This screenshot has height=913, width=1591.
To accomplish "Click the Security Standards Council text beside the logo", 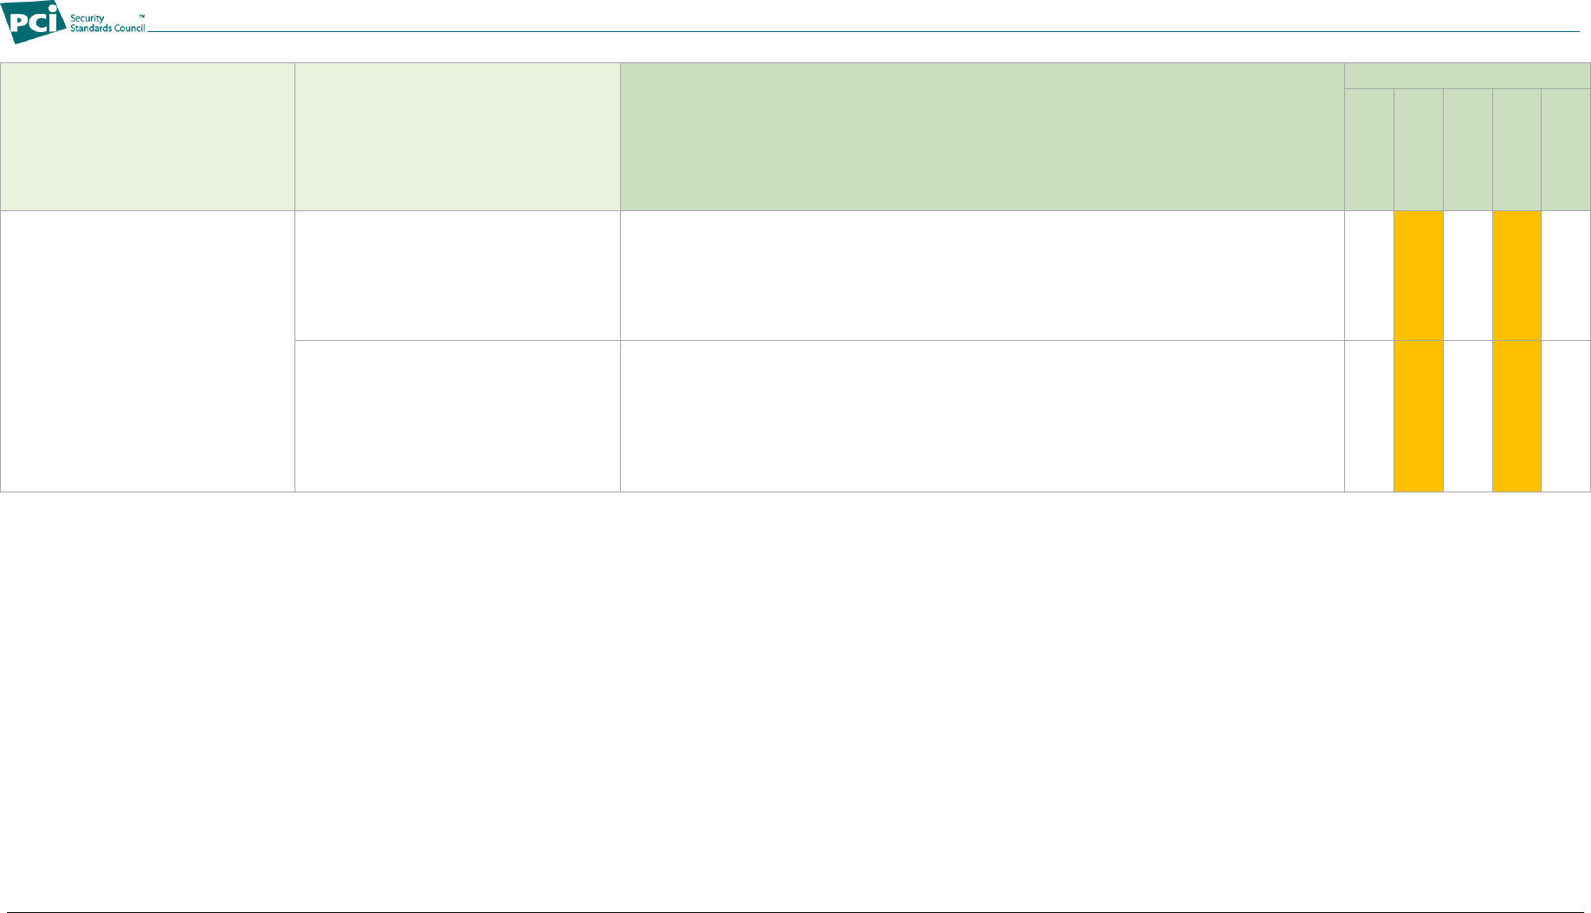I will (x=107, y=23).
